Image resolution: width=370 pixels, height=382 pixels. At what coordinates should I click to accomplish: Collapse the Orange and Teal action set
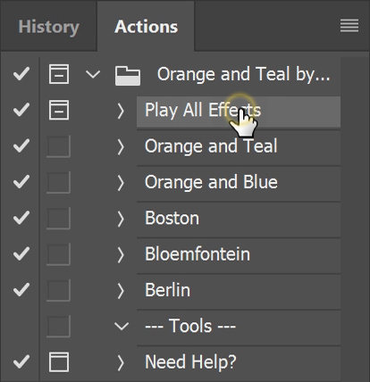(93, 74)
